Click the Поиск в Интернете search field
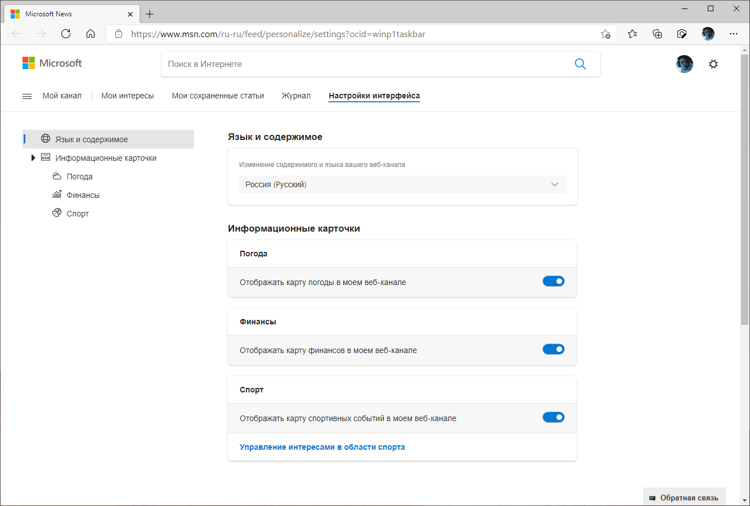This screenshot has height=506, width=750. tap(366, 64)
